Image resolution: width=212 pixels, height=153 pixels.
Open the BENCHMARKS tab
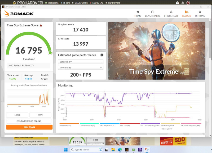(153, 14)
